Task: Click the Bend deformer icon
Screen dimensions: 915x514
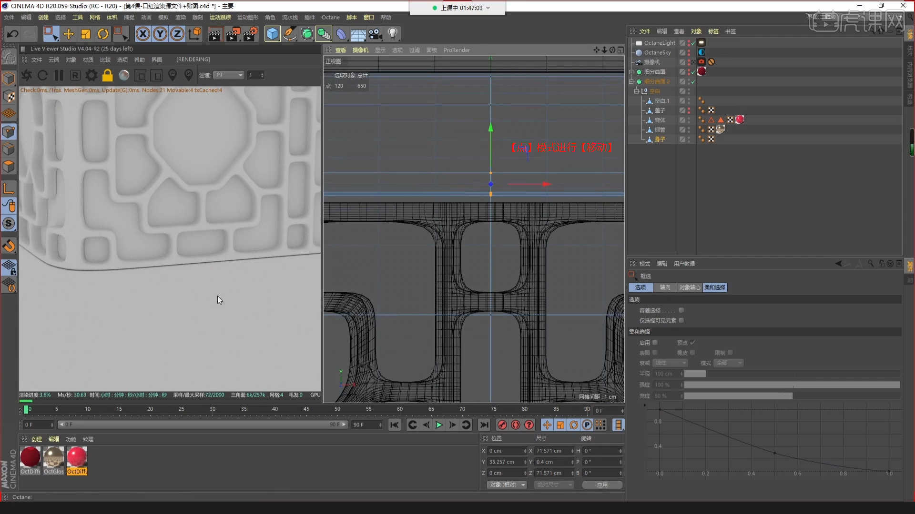Action: pyautogui.click(x=341, y=34)
